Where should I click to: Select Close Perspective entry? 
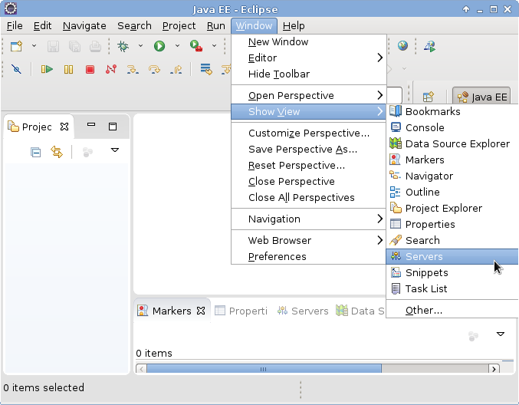click(x=309, y=182)
